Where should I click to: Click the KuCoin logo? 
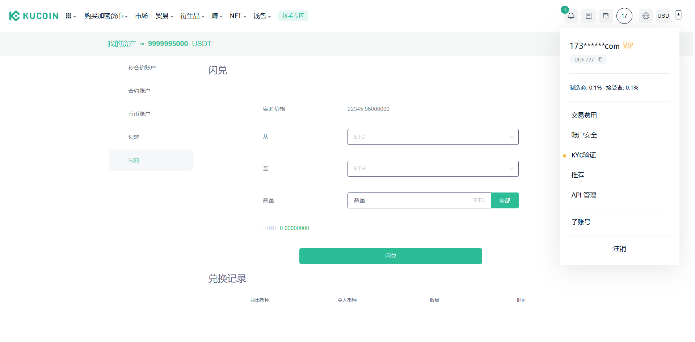34,16
